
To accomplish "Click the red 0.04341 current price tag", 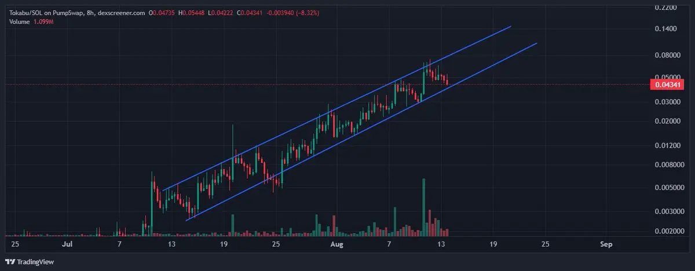I will [668, 85].
